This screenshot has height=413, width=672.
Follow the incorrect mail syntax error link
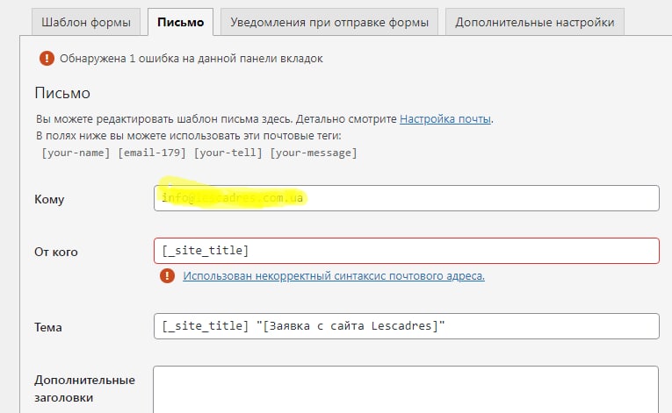point(334,276)
